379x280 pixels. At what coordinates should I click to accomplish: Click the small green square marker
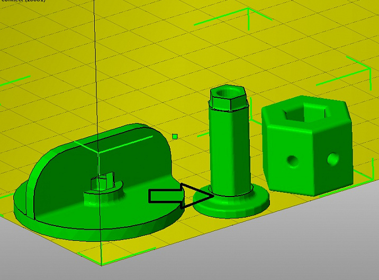point(175,137)
